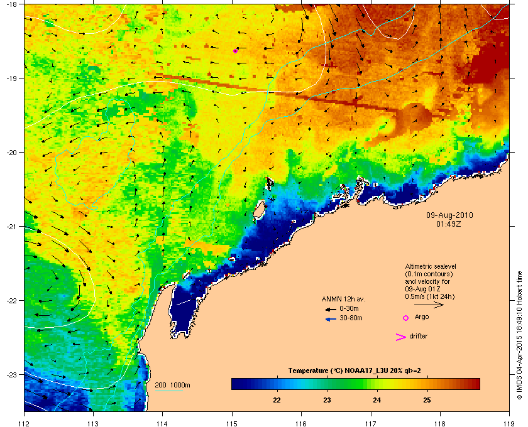Click the colorbar tick label 22
Image resolution: width=528 pixels, height=427 pixels.
tap(277, 400)
